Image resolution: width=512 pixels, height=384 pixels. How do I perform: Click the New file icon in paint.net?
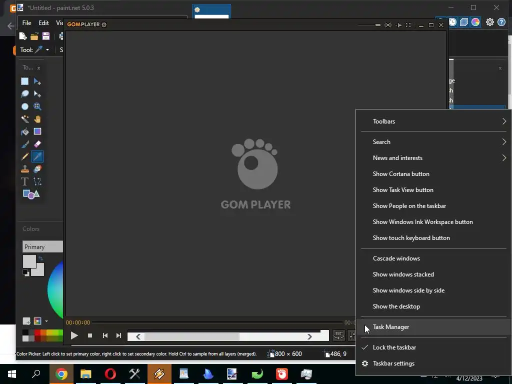pyautogui.click(x=23, y=36)
